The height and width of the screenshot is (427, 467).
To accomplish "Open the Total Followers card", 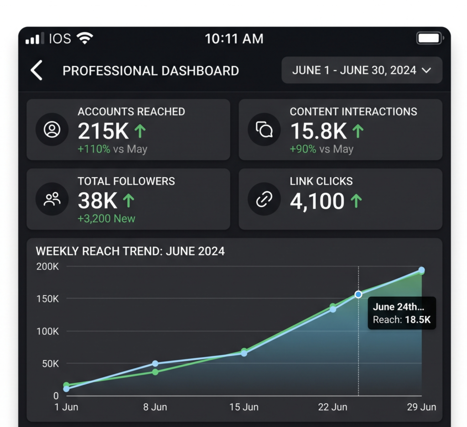I will coord(128,199).
